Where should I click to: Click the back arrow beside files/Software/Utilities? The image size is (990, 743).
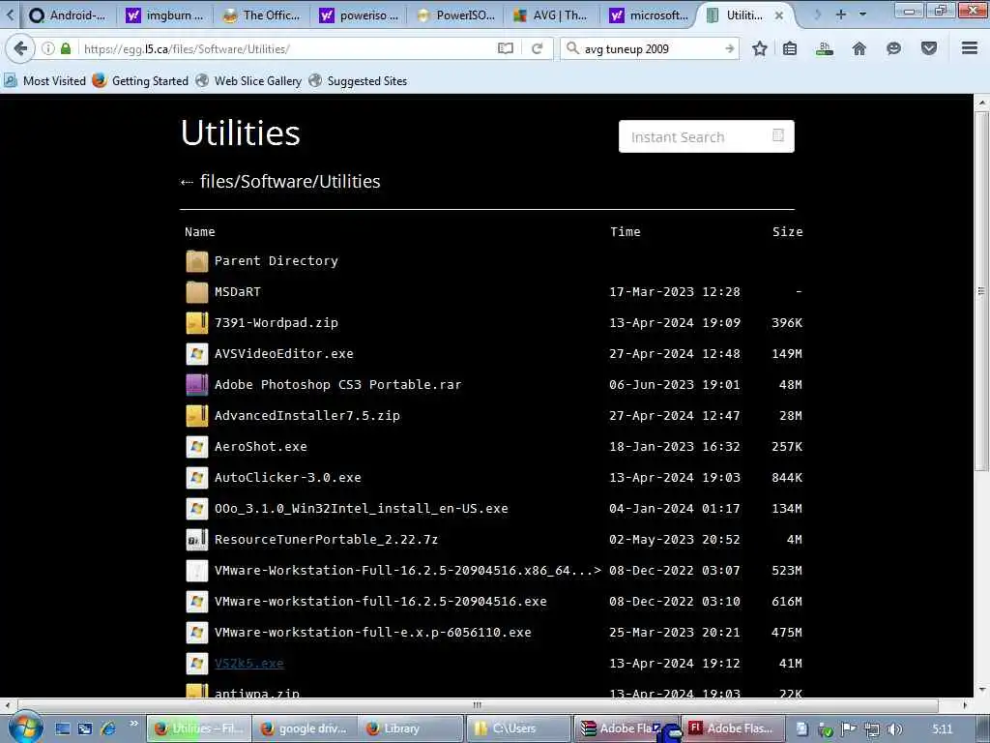coord(187,183)
